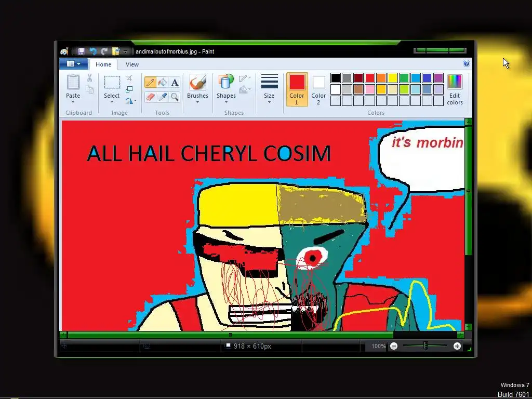Screen dimensions: 532x399
Task: Open the shape Fill dropdown
Action: [245, 89]
